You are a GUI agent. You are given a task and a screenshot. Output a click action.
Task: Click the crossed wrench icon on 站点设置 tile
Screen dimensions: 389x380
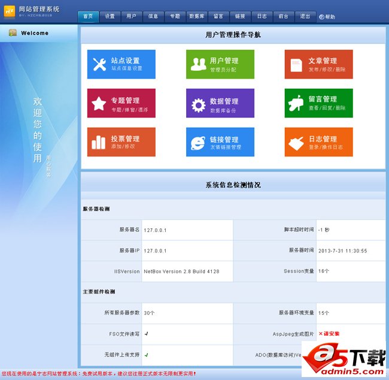point(99,64)
